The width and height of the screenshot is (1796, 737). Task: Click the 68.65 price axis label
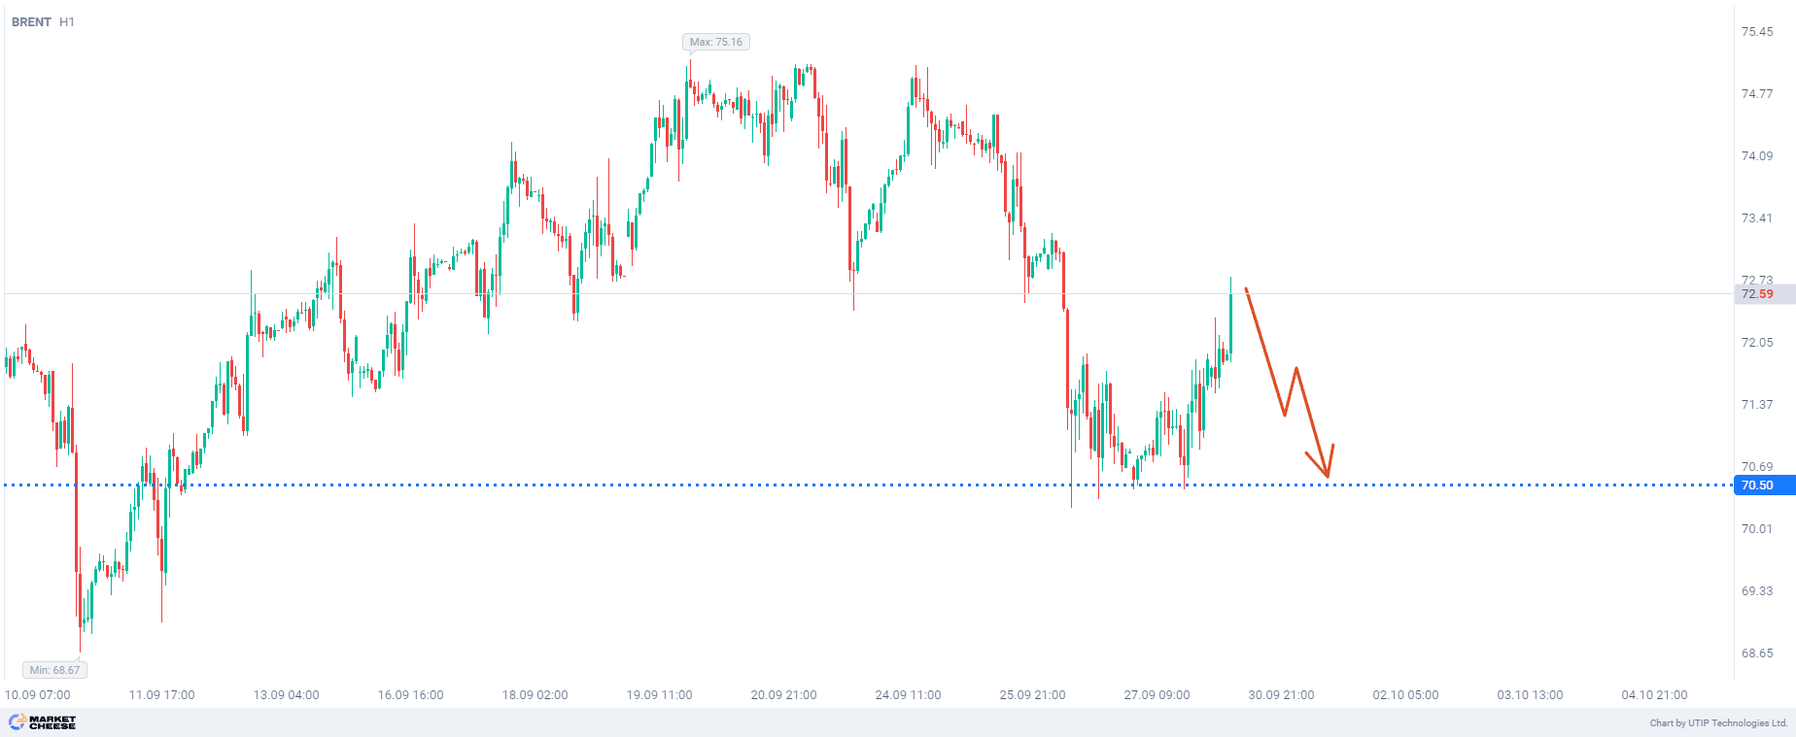tap(1756, 653)
